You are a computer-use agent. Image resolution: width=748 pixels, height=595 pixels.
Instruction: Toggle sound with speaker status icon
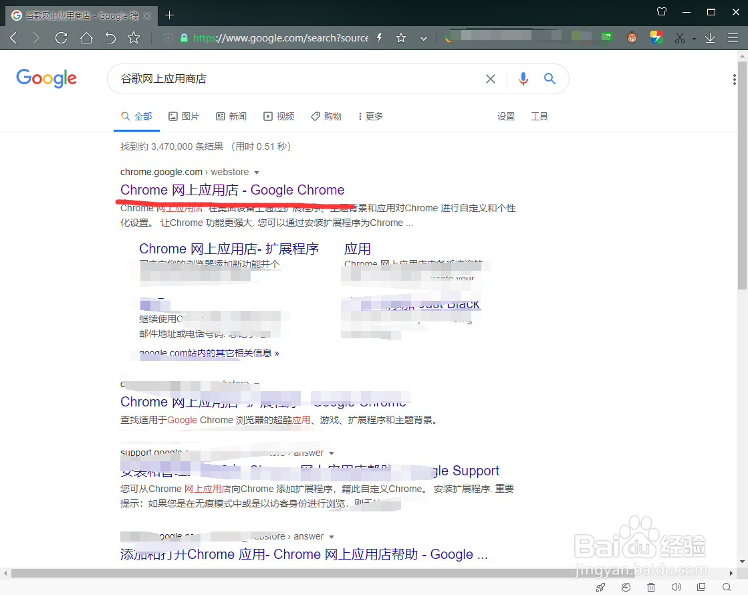click(676, 588)
